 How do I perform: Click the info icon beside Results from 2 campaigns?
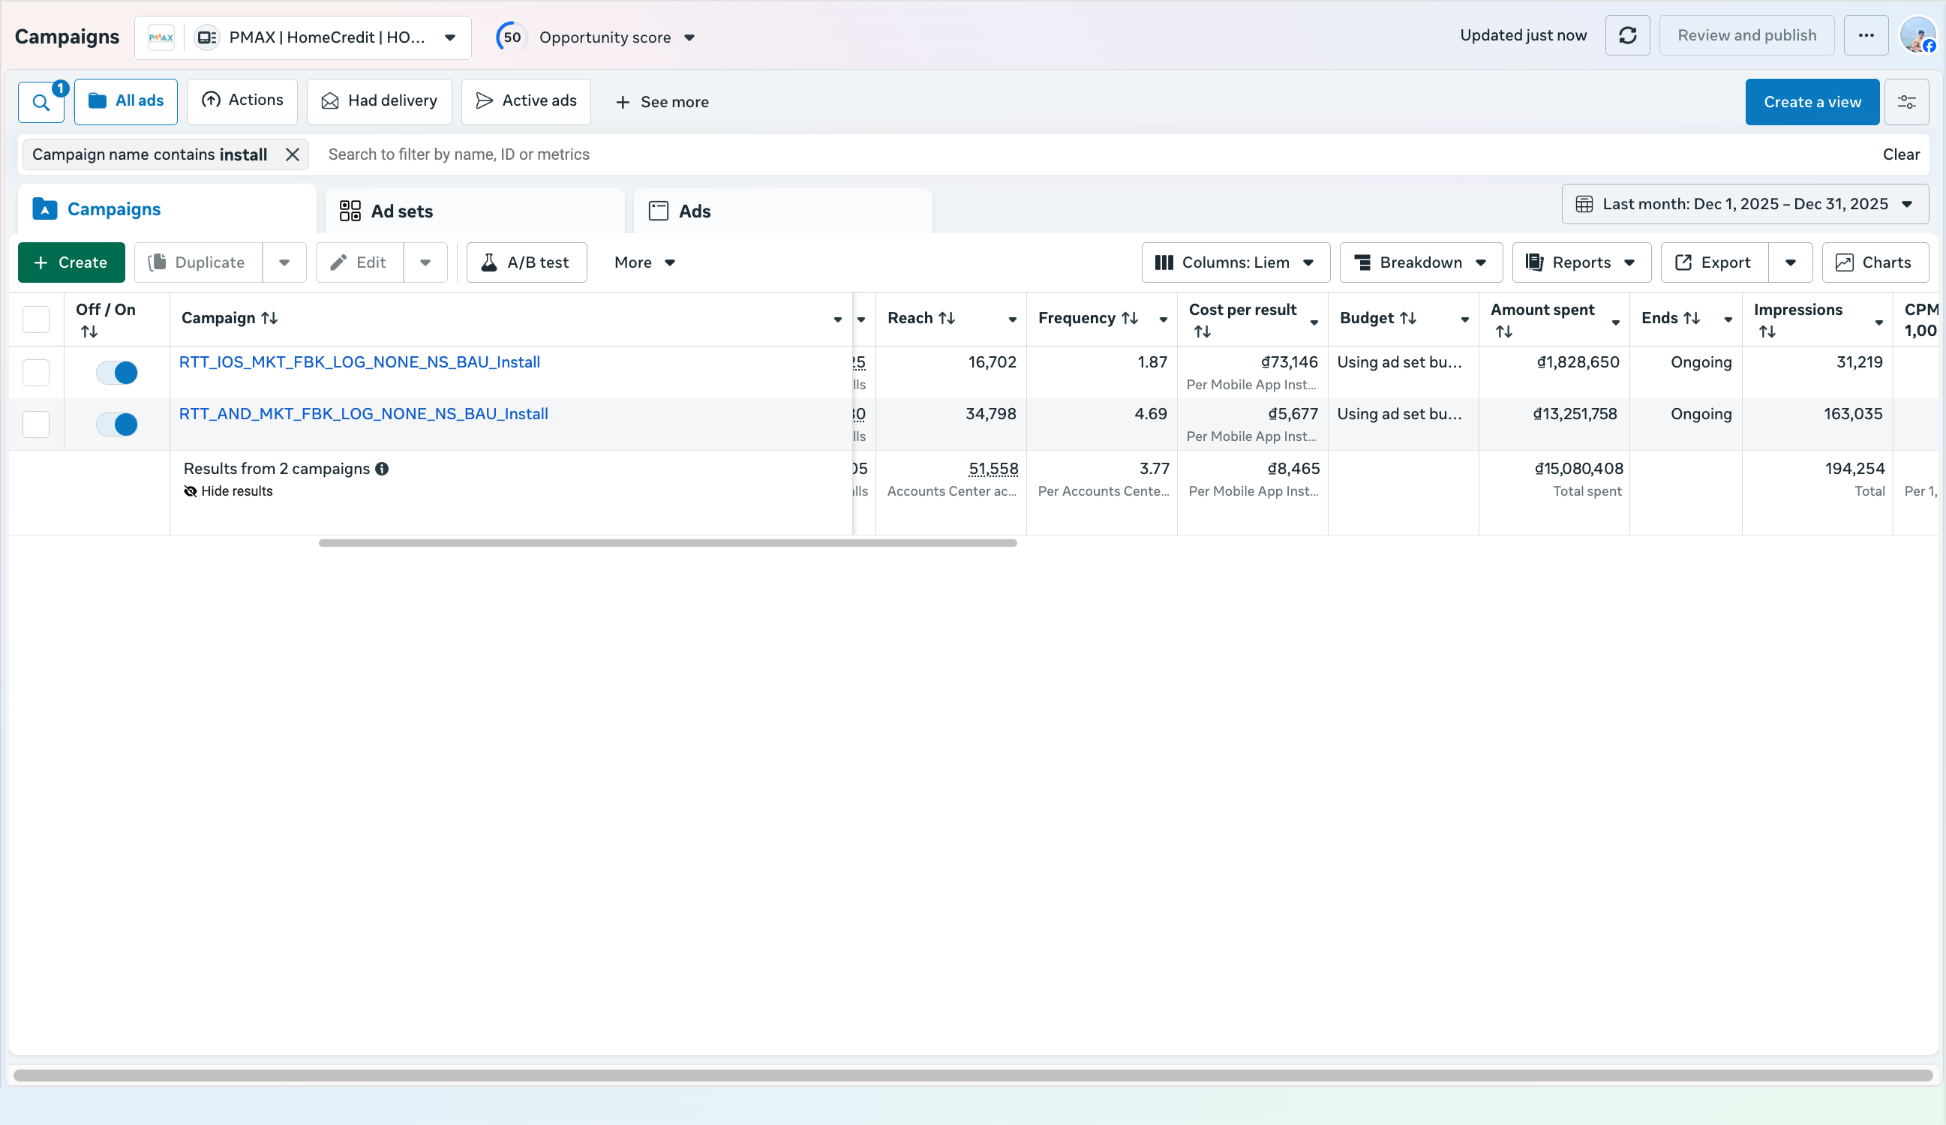pos(382,469)
